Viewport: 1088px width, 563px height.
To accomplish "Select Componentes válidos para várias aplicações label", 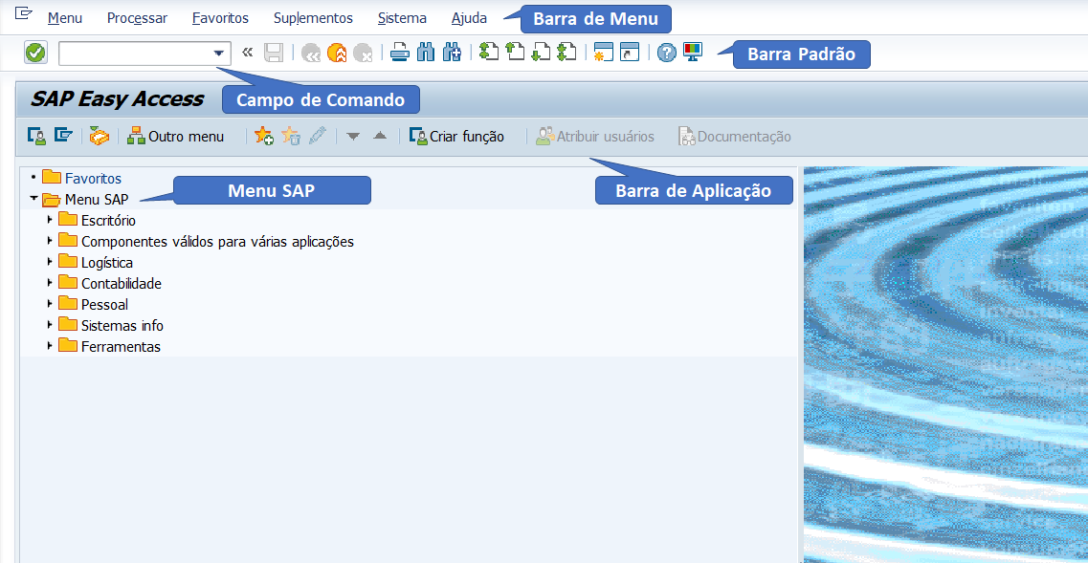I will (x=218, y=242).
